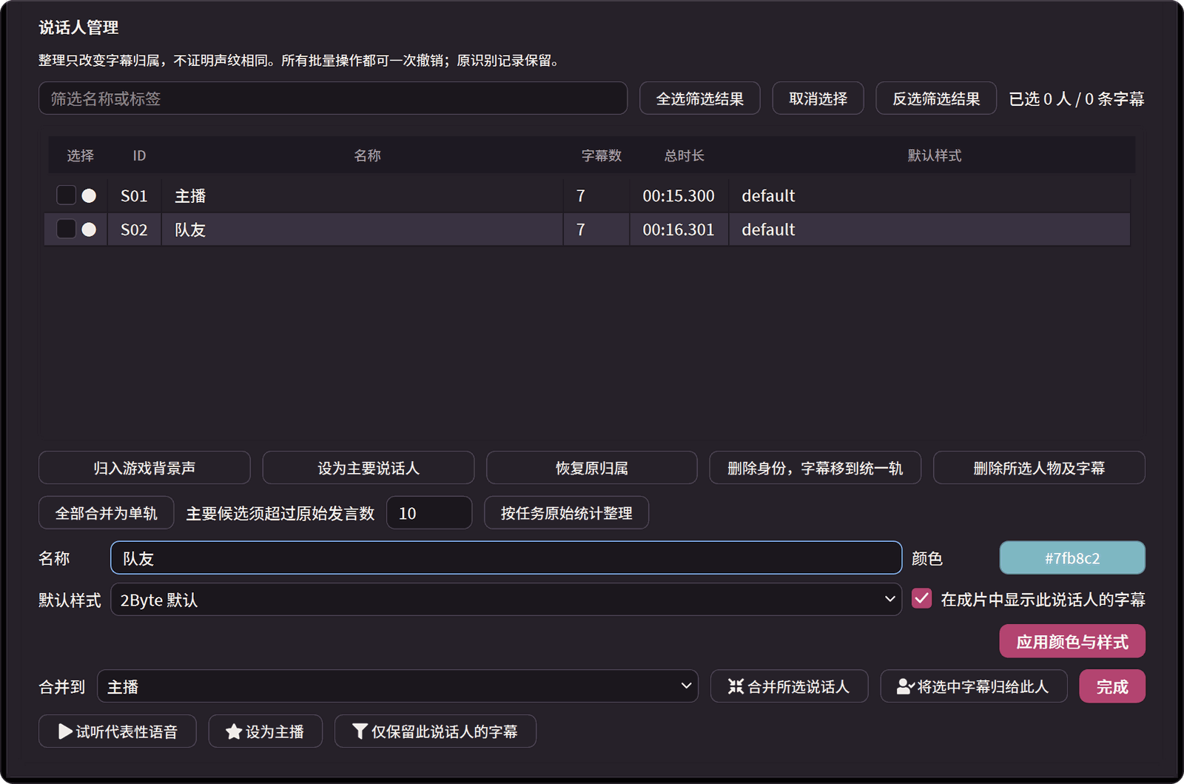Click 反选筛选结果 button
The height and width of the screenshot is (784, 1184).
coord(936,98)
